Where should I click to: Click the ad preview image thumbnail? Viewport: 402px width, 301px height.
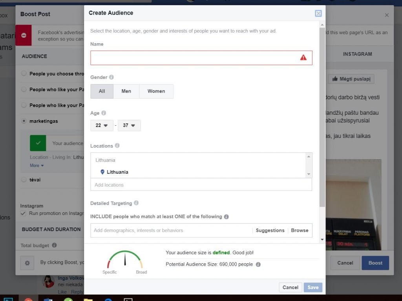pos(353,204)
